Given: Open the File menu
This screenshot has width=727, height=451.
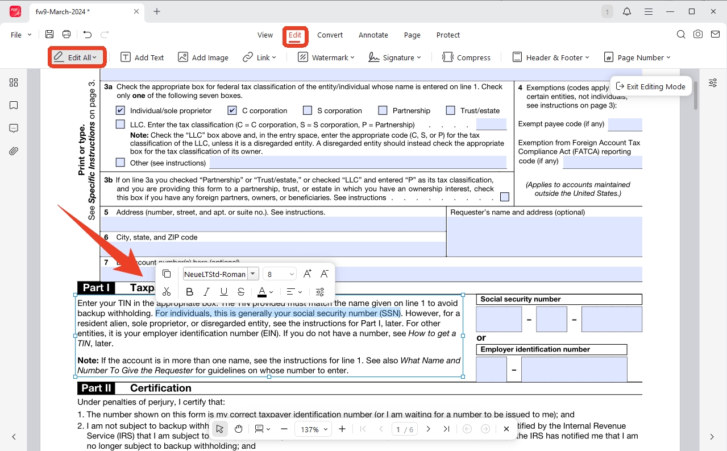Looking at the screenshot, I should click(x=21, y=35).
